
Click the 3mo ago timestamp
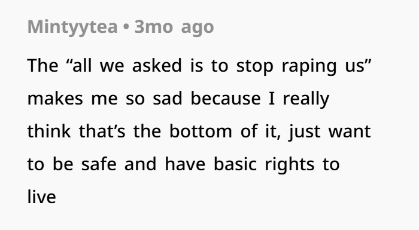pos(174,27)
